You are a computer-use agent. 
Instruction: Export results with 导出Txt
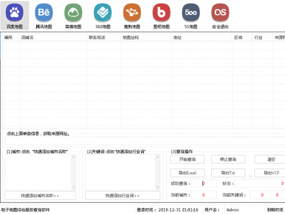[228, 173]
